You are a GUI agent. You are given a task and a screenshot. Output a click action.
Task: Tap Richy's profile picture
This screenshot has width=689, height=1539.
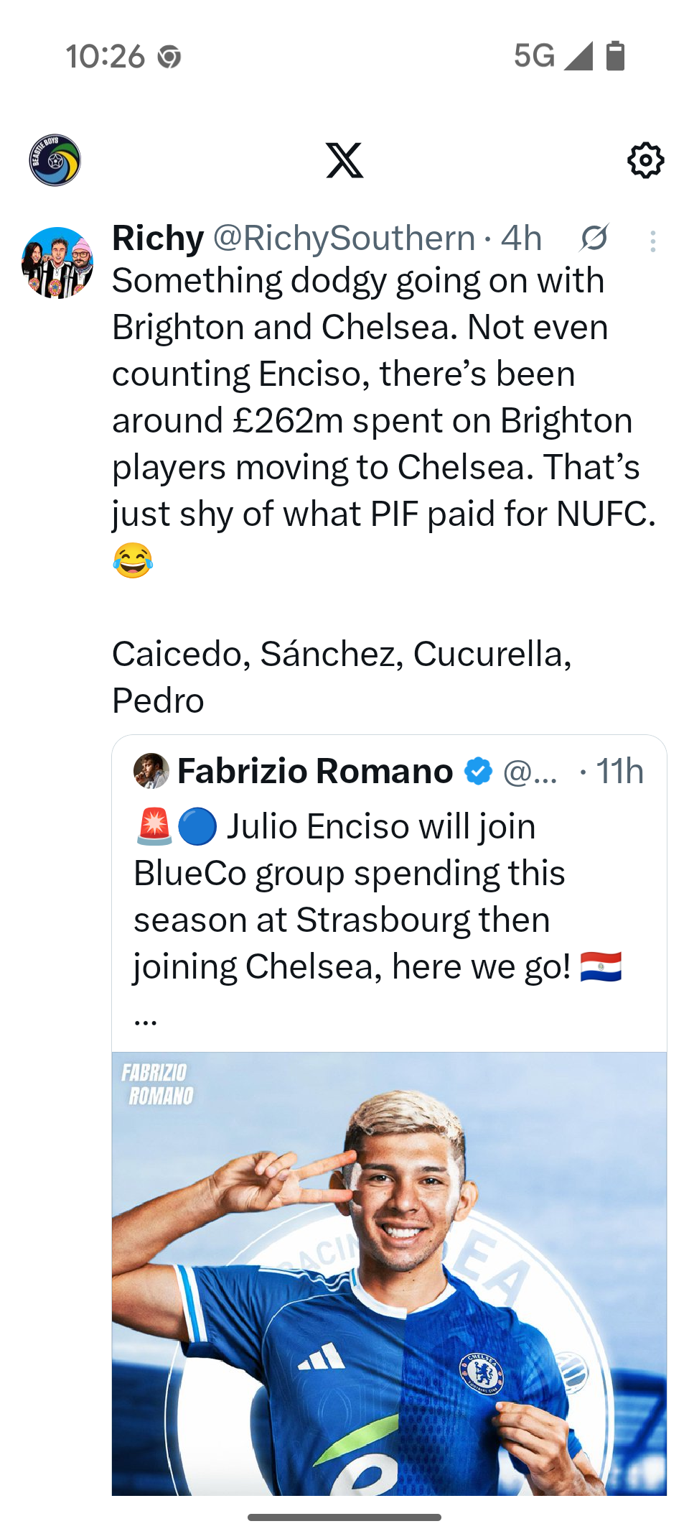click(x=57, y=263)
